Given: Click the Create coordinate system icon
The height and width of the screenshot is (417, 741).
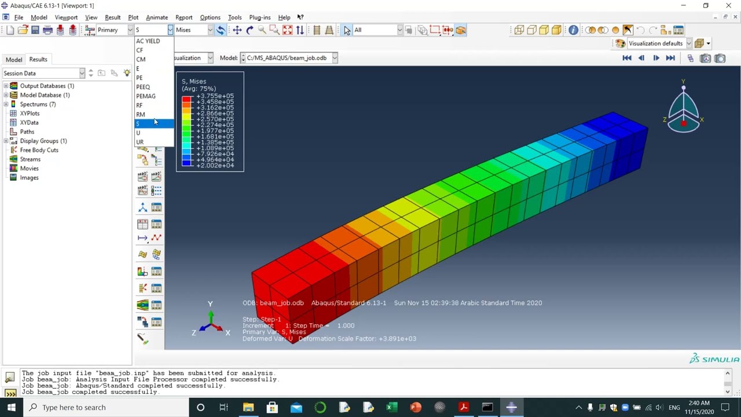Looking at the screenshot, I should coord(142,207).
